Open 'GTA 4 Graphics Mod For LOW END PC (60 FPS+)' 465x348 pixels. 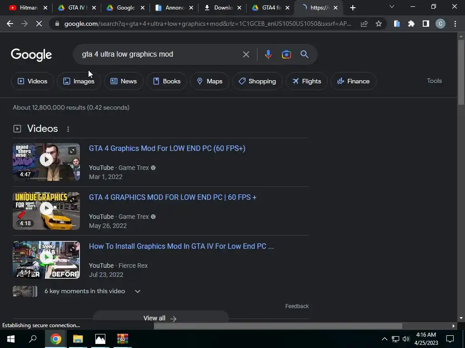[167, 148]
